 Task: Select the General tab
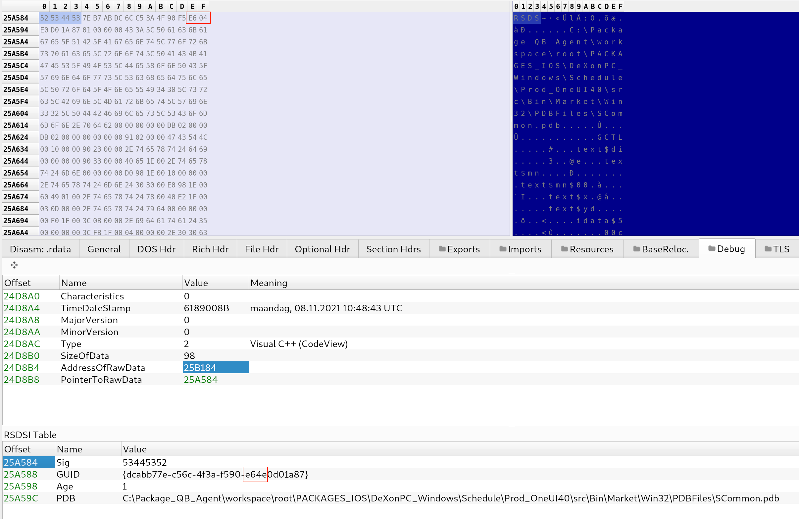coord(104,249)
